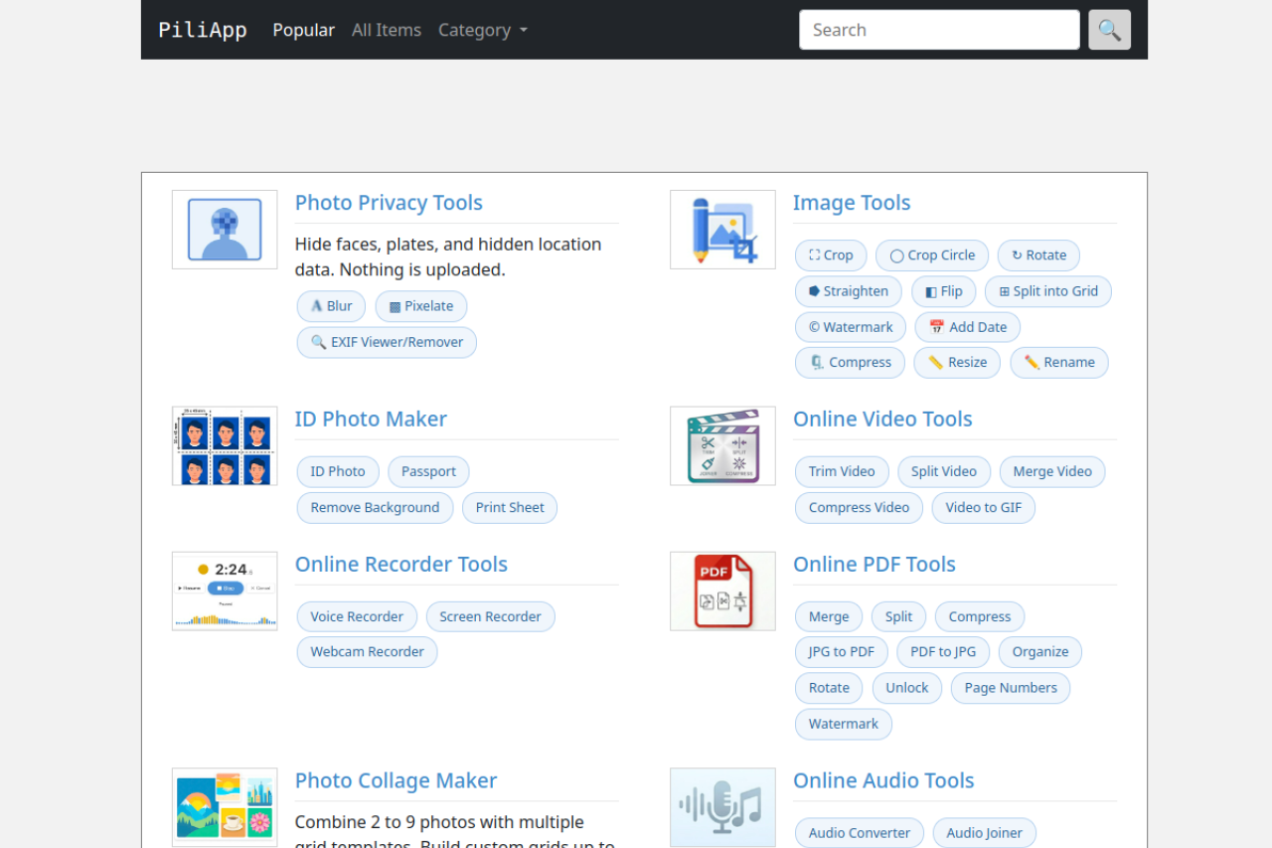Open Audio Joiner
The height and width of the screenshot is (848, 1272).
coord(985,833)
